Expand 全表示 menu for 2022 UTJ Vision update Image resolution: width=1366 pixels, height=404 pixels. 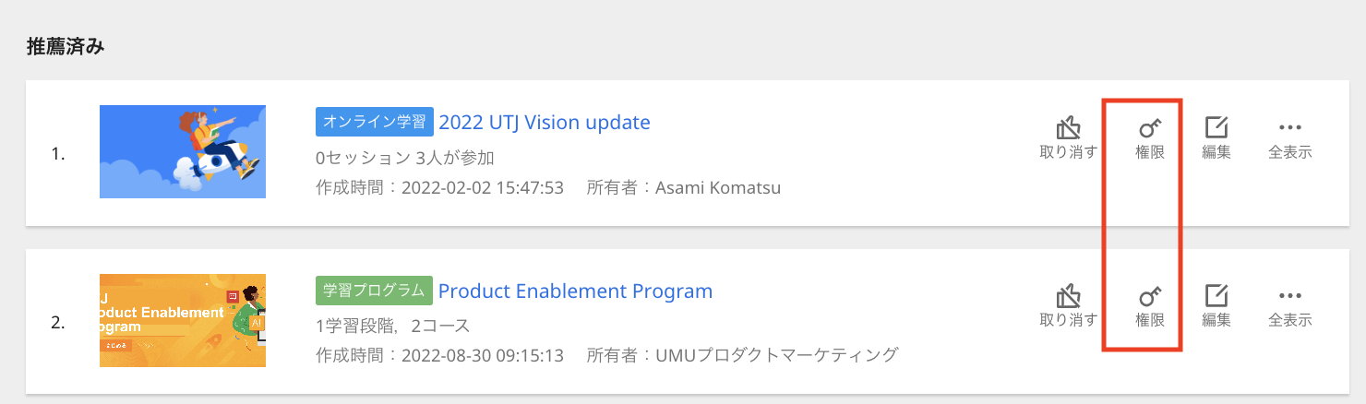click(x=1289, y=128)
